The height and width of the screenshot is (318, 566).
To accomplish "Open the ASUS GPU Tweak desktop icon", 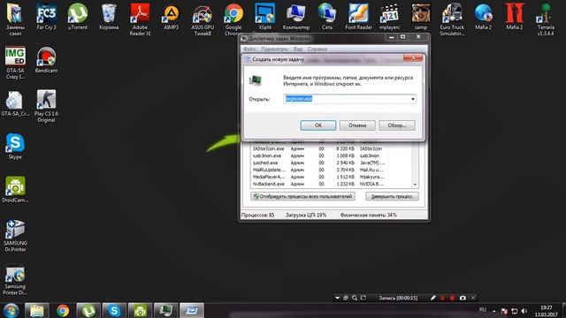I will coord(203,19).
